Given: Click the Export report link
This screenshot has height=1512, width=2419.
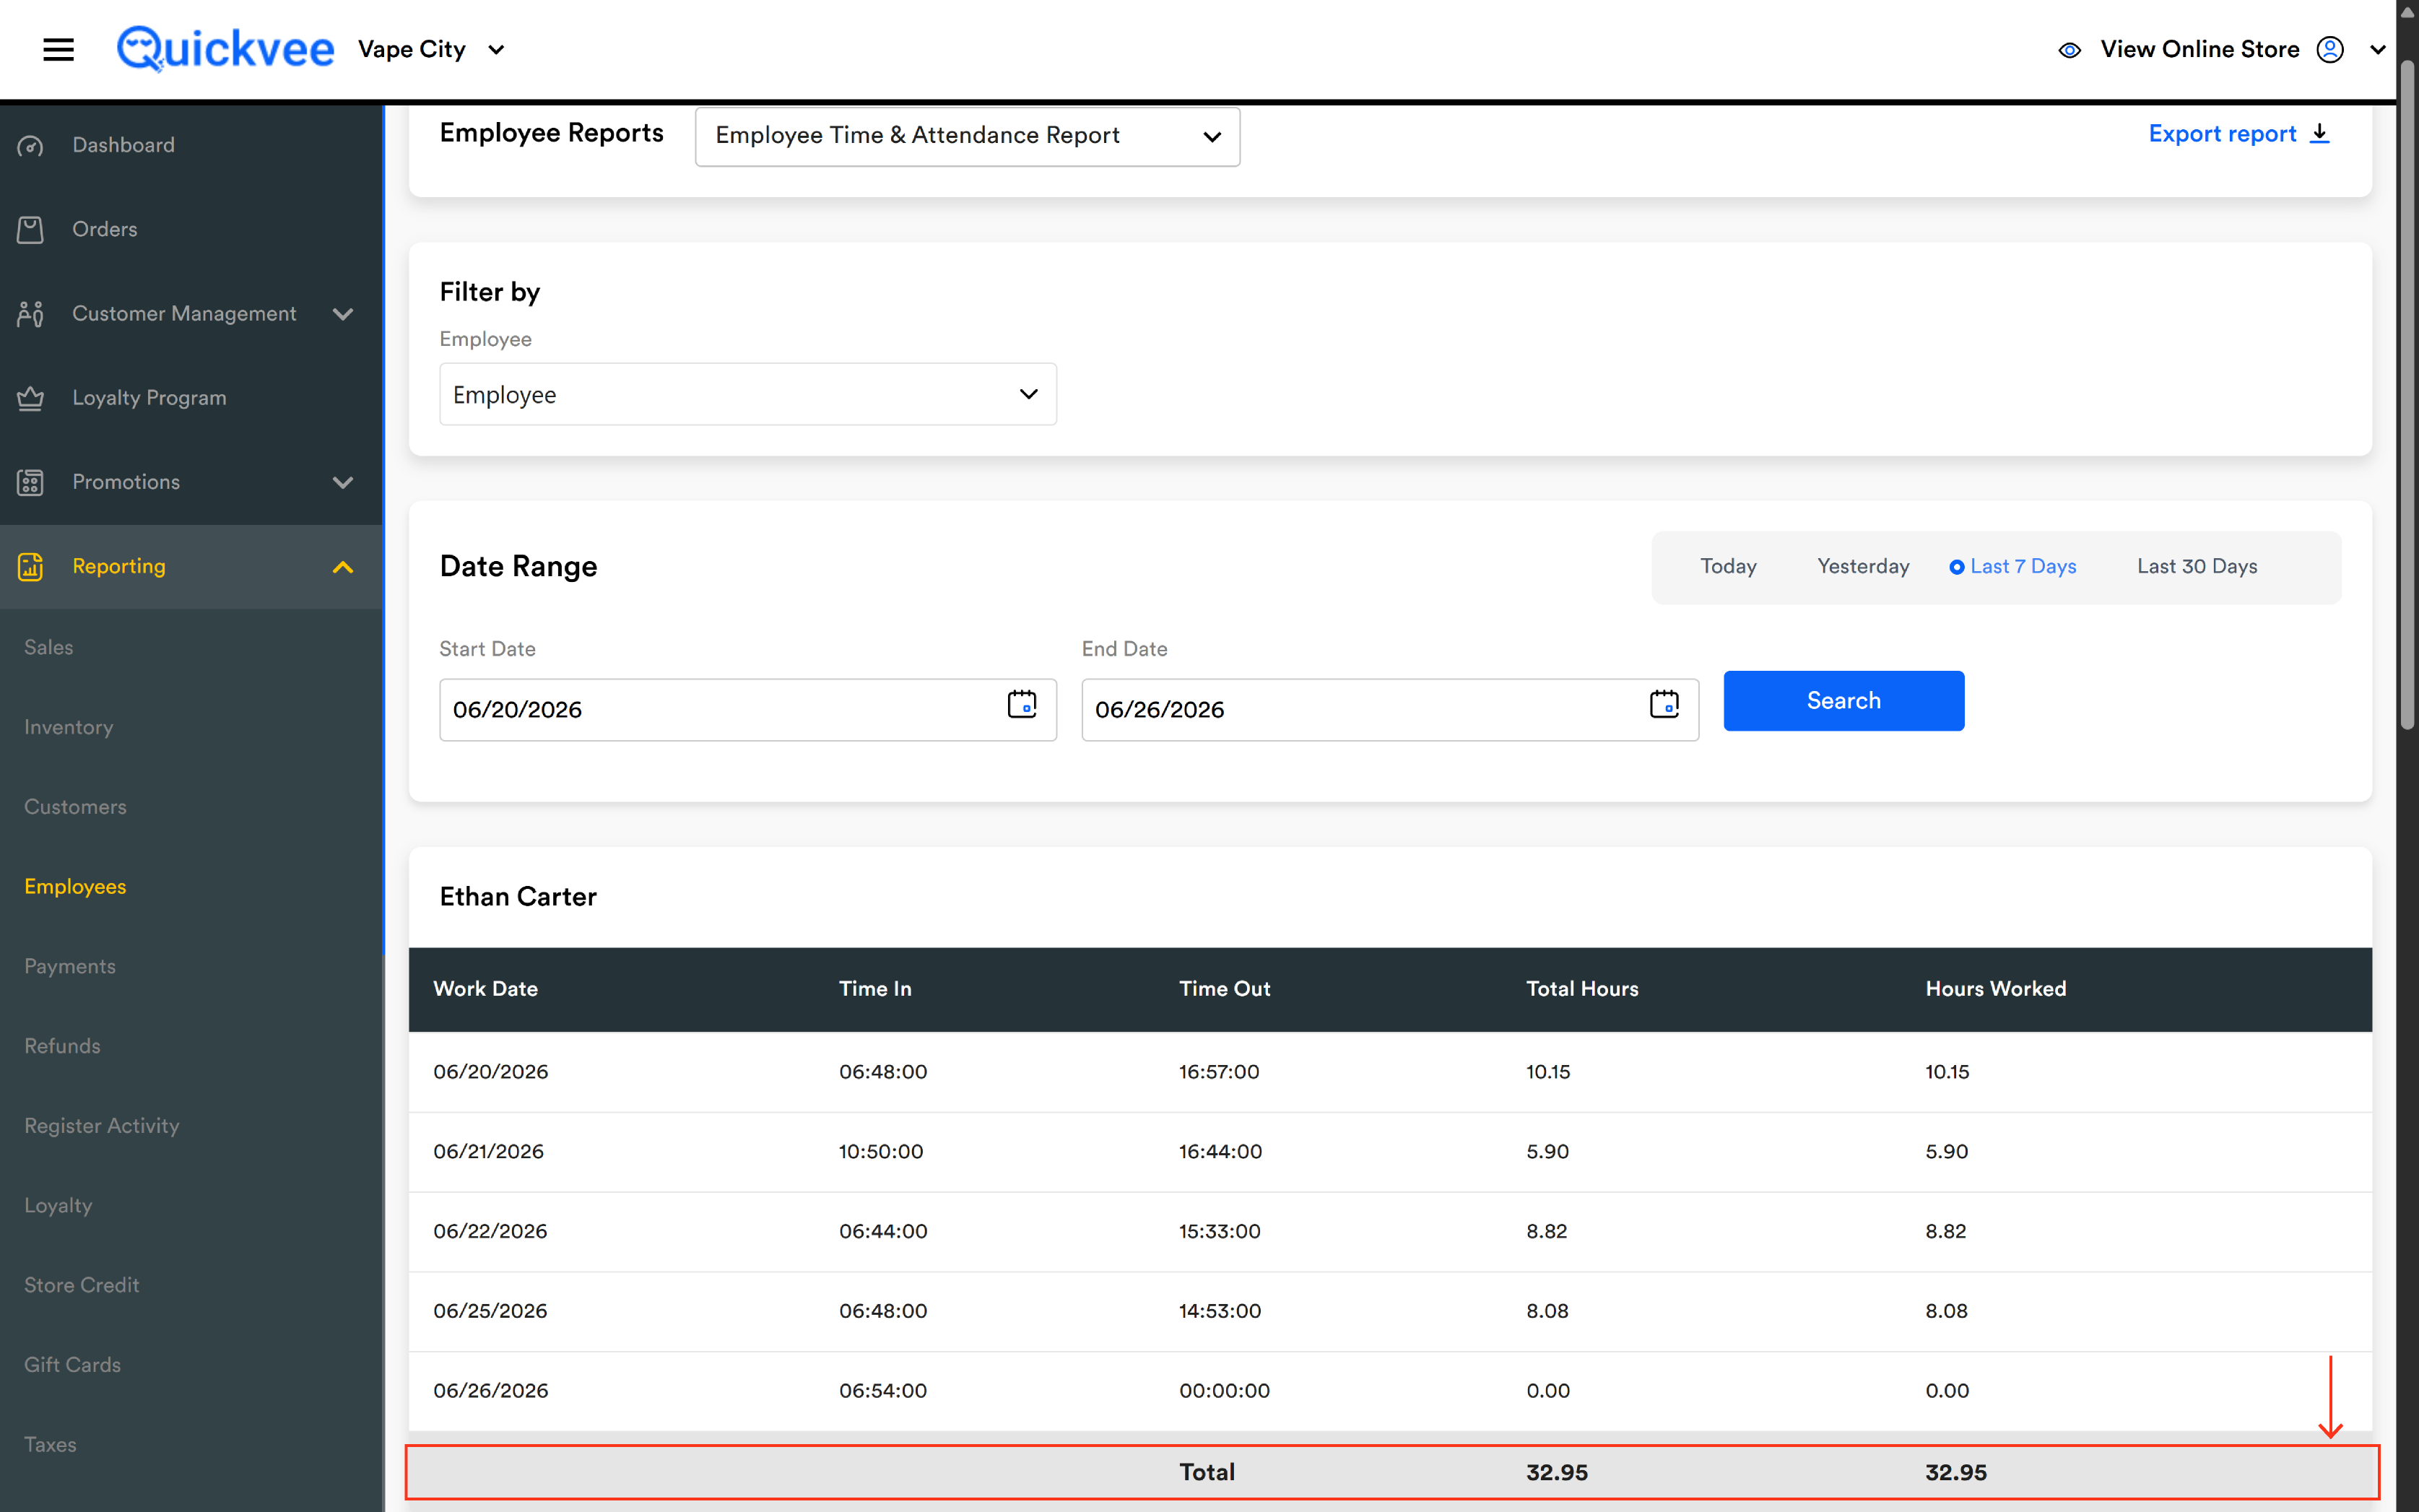Looking at the screenshot, I should click(2238, 134).
